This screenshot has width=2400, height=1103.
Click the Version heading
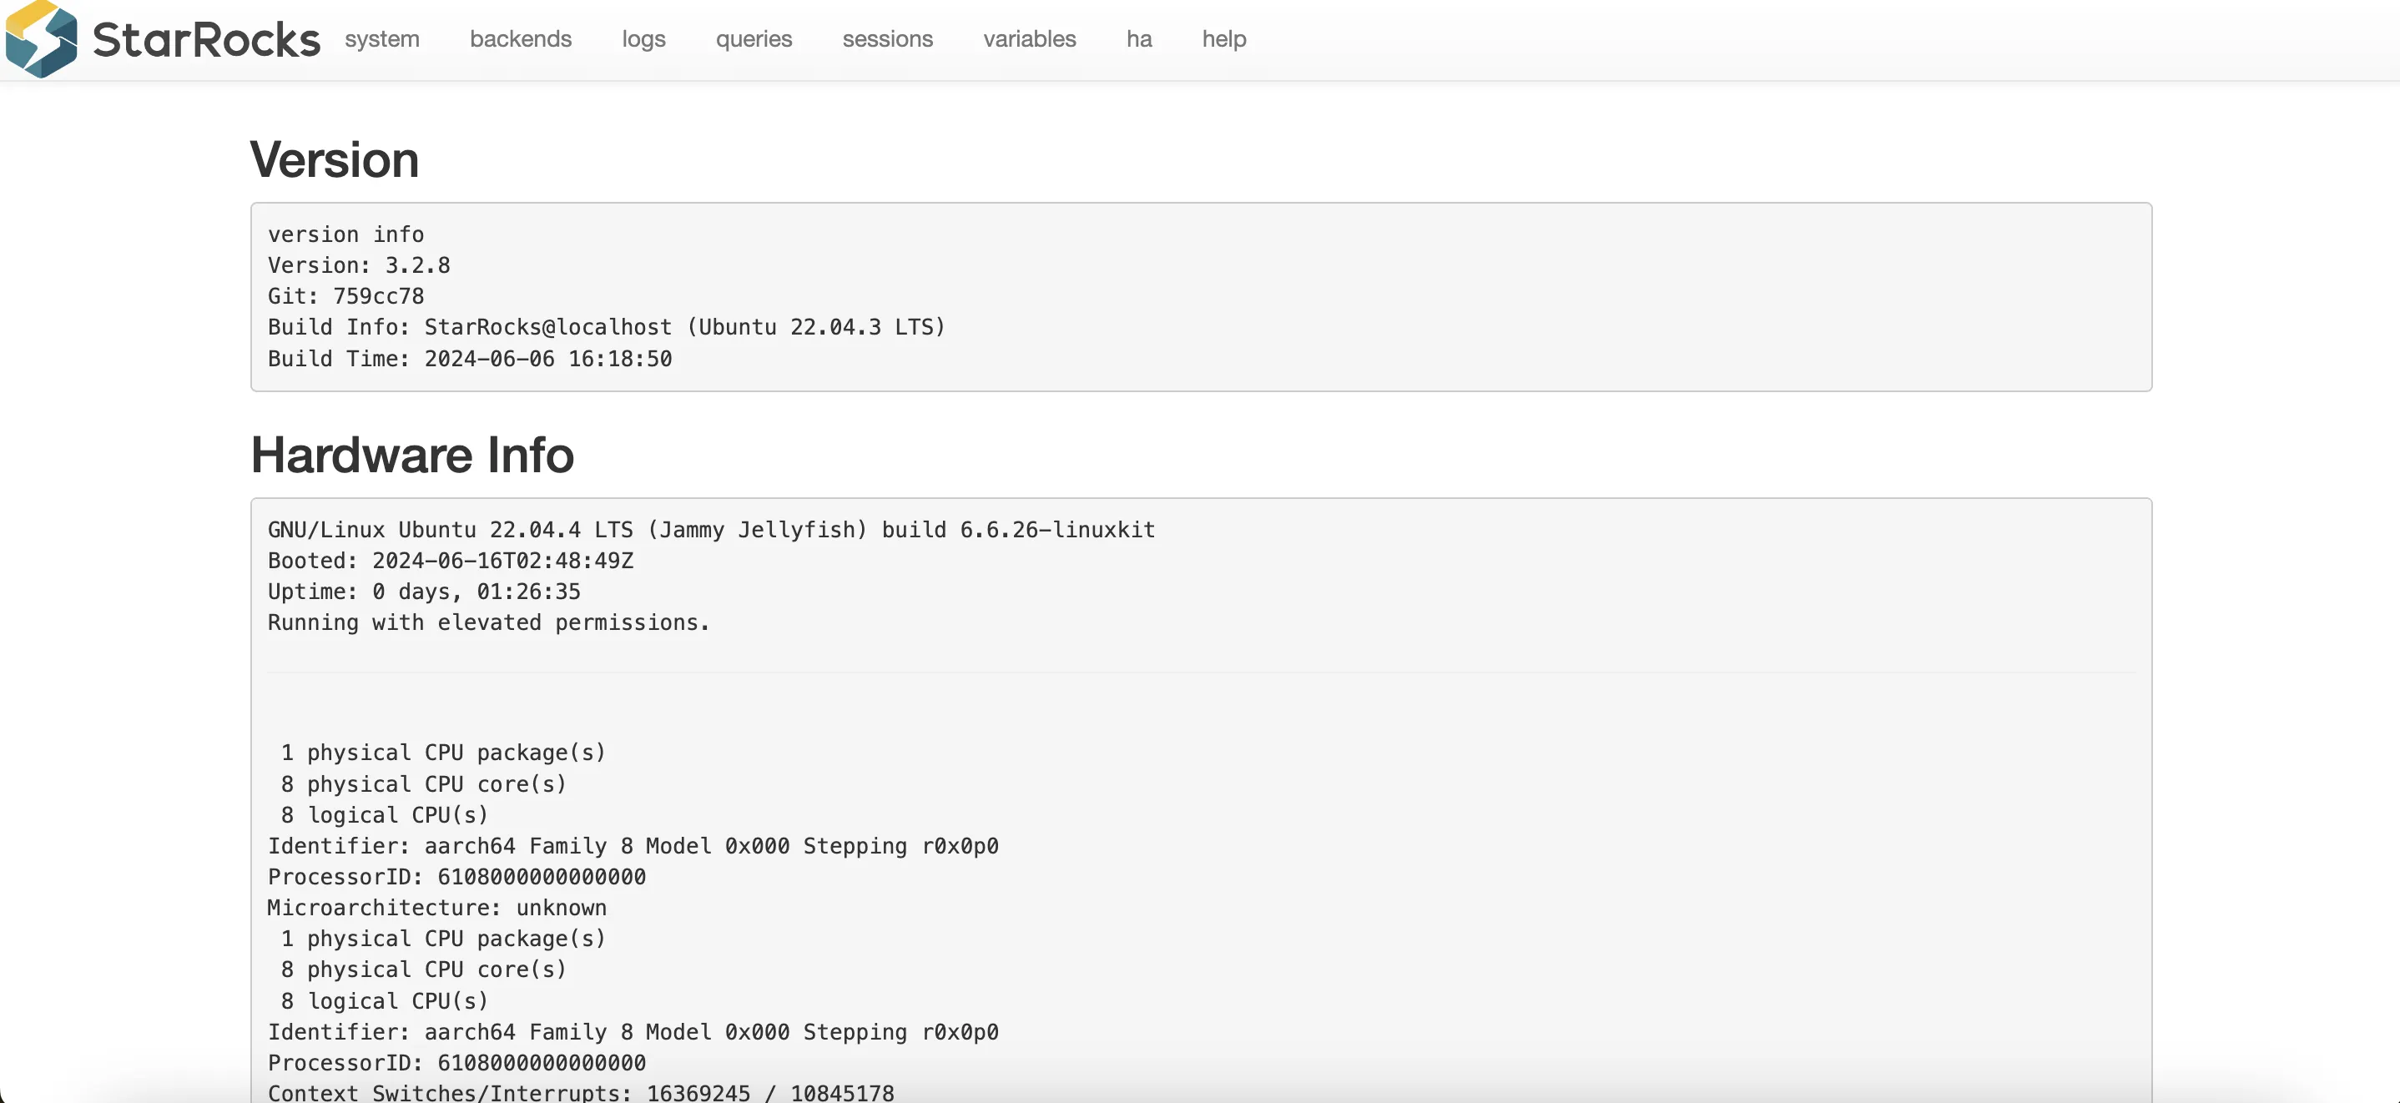tap(335, 159)
